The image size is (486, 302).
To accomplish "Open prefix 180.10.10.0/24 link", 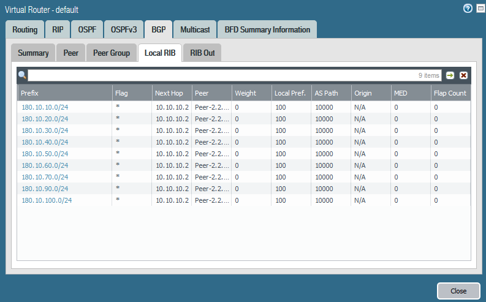I will (45, 107).
